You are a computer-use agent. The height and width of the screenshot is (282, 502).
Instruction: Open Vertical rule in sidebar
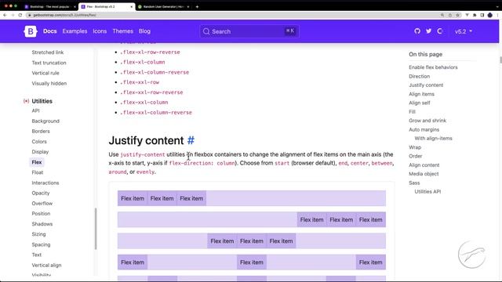[x=45, y=73]
